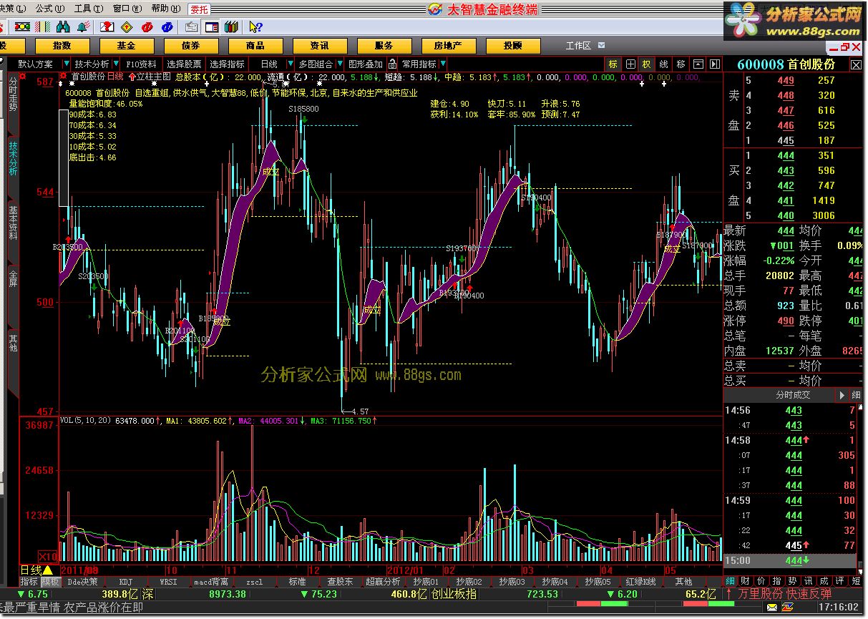This screenshot has width=868, height=619.
Task: Toggle the 标 mark button
Action: [613, 64]
